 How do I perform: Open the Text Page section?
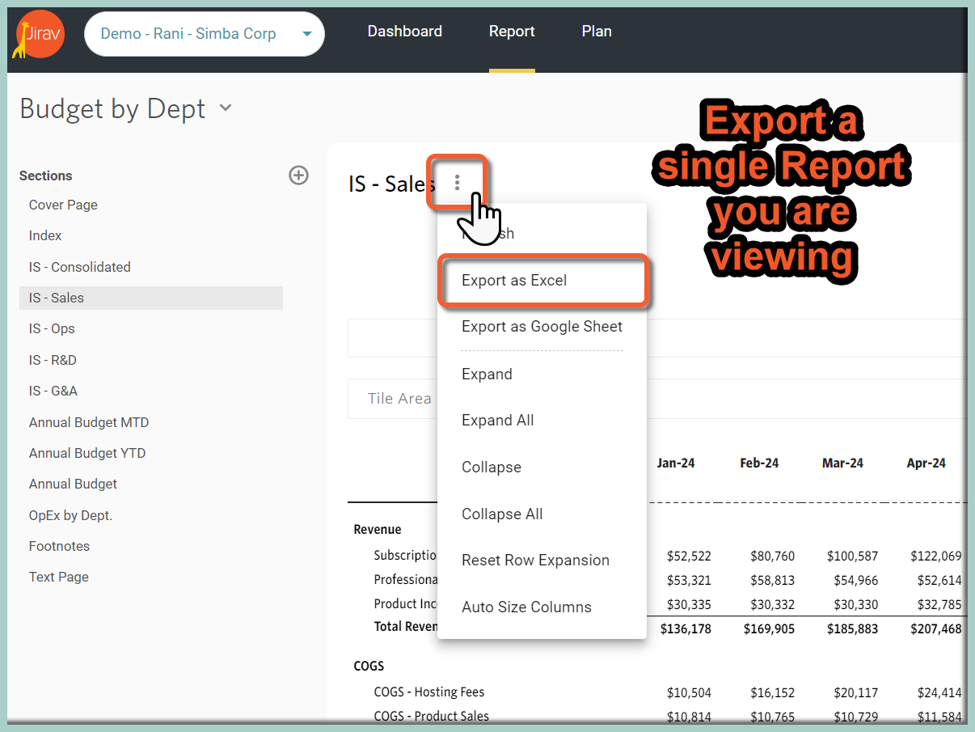(x=57, y=577)
